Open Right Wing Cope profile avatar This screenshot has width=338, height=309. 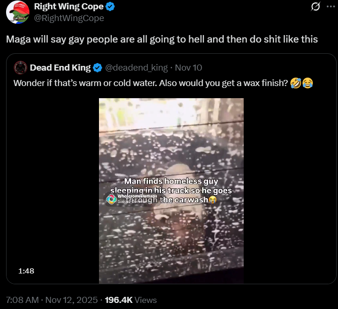click(x=18, y=12)
